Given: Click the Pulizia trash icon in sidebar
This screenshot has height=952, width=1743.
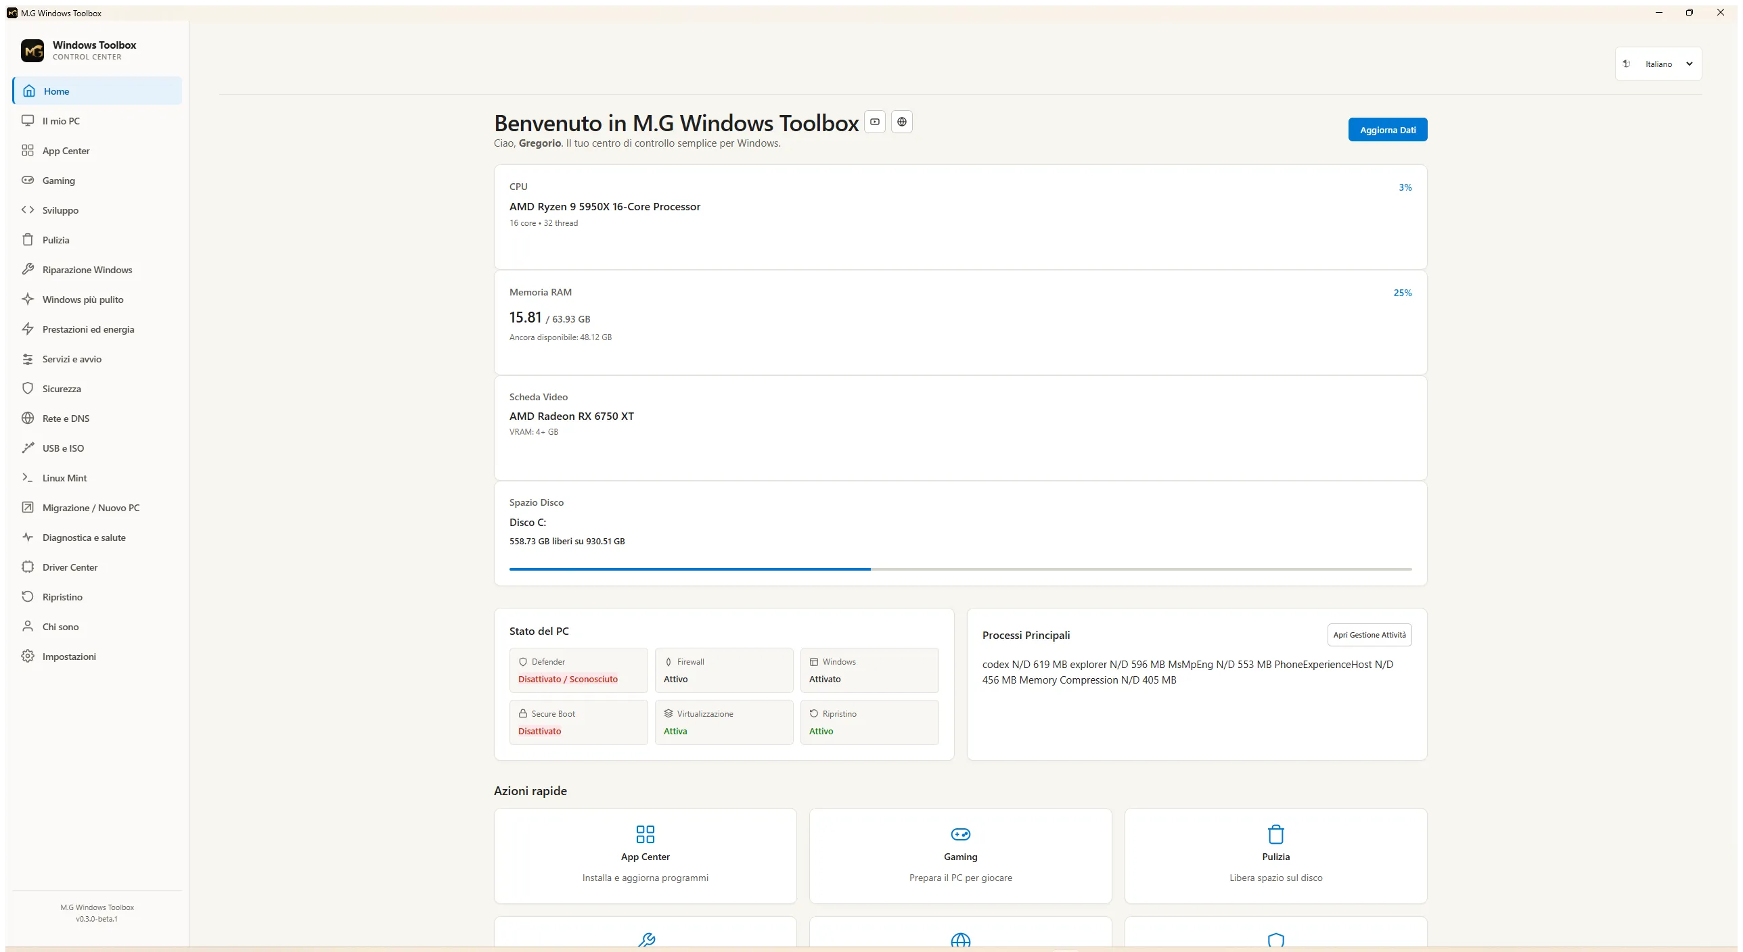Looking at the screenshot, I should pyautogui.click(x=28, y=239).
